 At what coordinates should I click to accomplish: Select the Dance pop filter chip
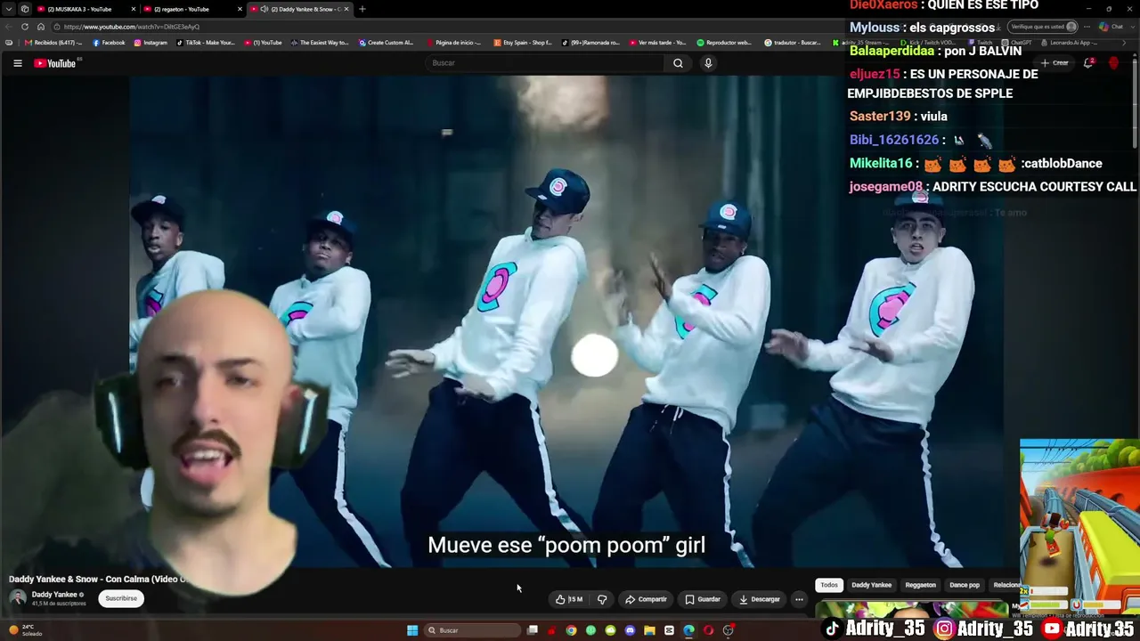[x=965, y=585]
